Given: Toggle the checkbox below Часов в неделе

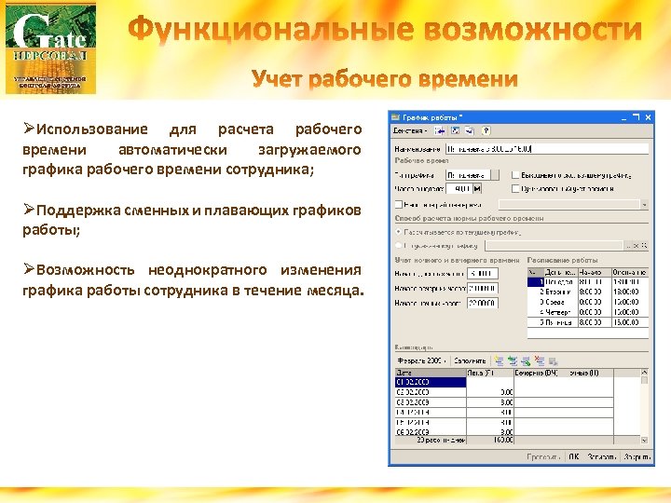Looking at the screenshot, I should click(399, 204).
